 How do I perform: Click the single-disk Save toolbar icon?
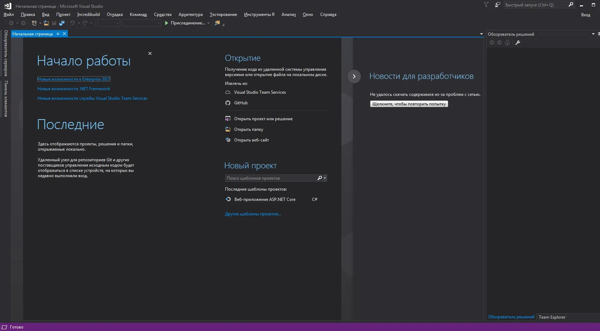pyautogui.click(x=54, y=23)
